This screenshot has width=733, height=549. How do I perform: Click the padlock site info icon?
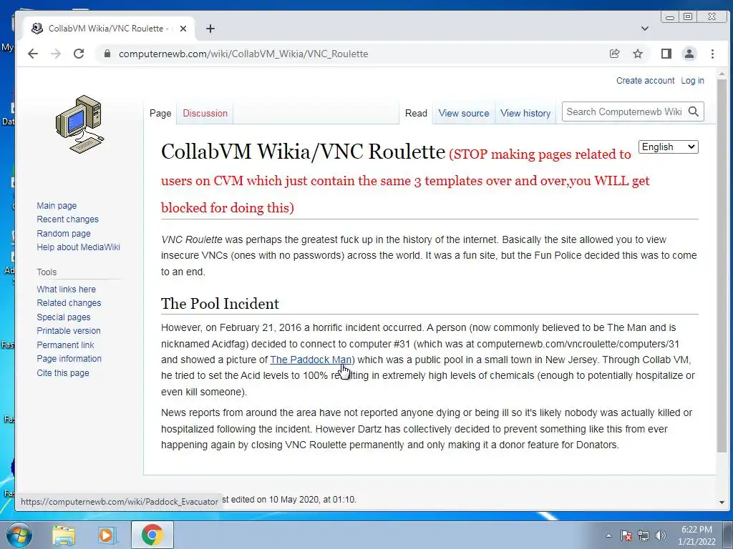(107, 54)
